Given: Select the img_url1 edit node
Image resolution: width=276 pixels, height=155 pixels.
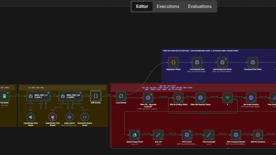Looking at the screenshot, I should tap(158, 135).
